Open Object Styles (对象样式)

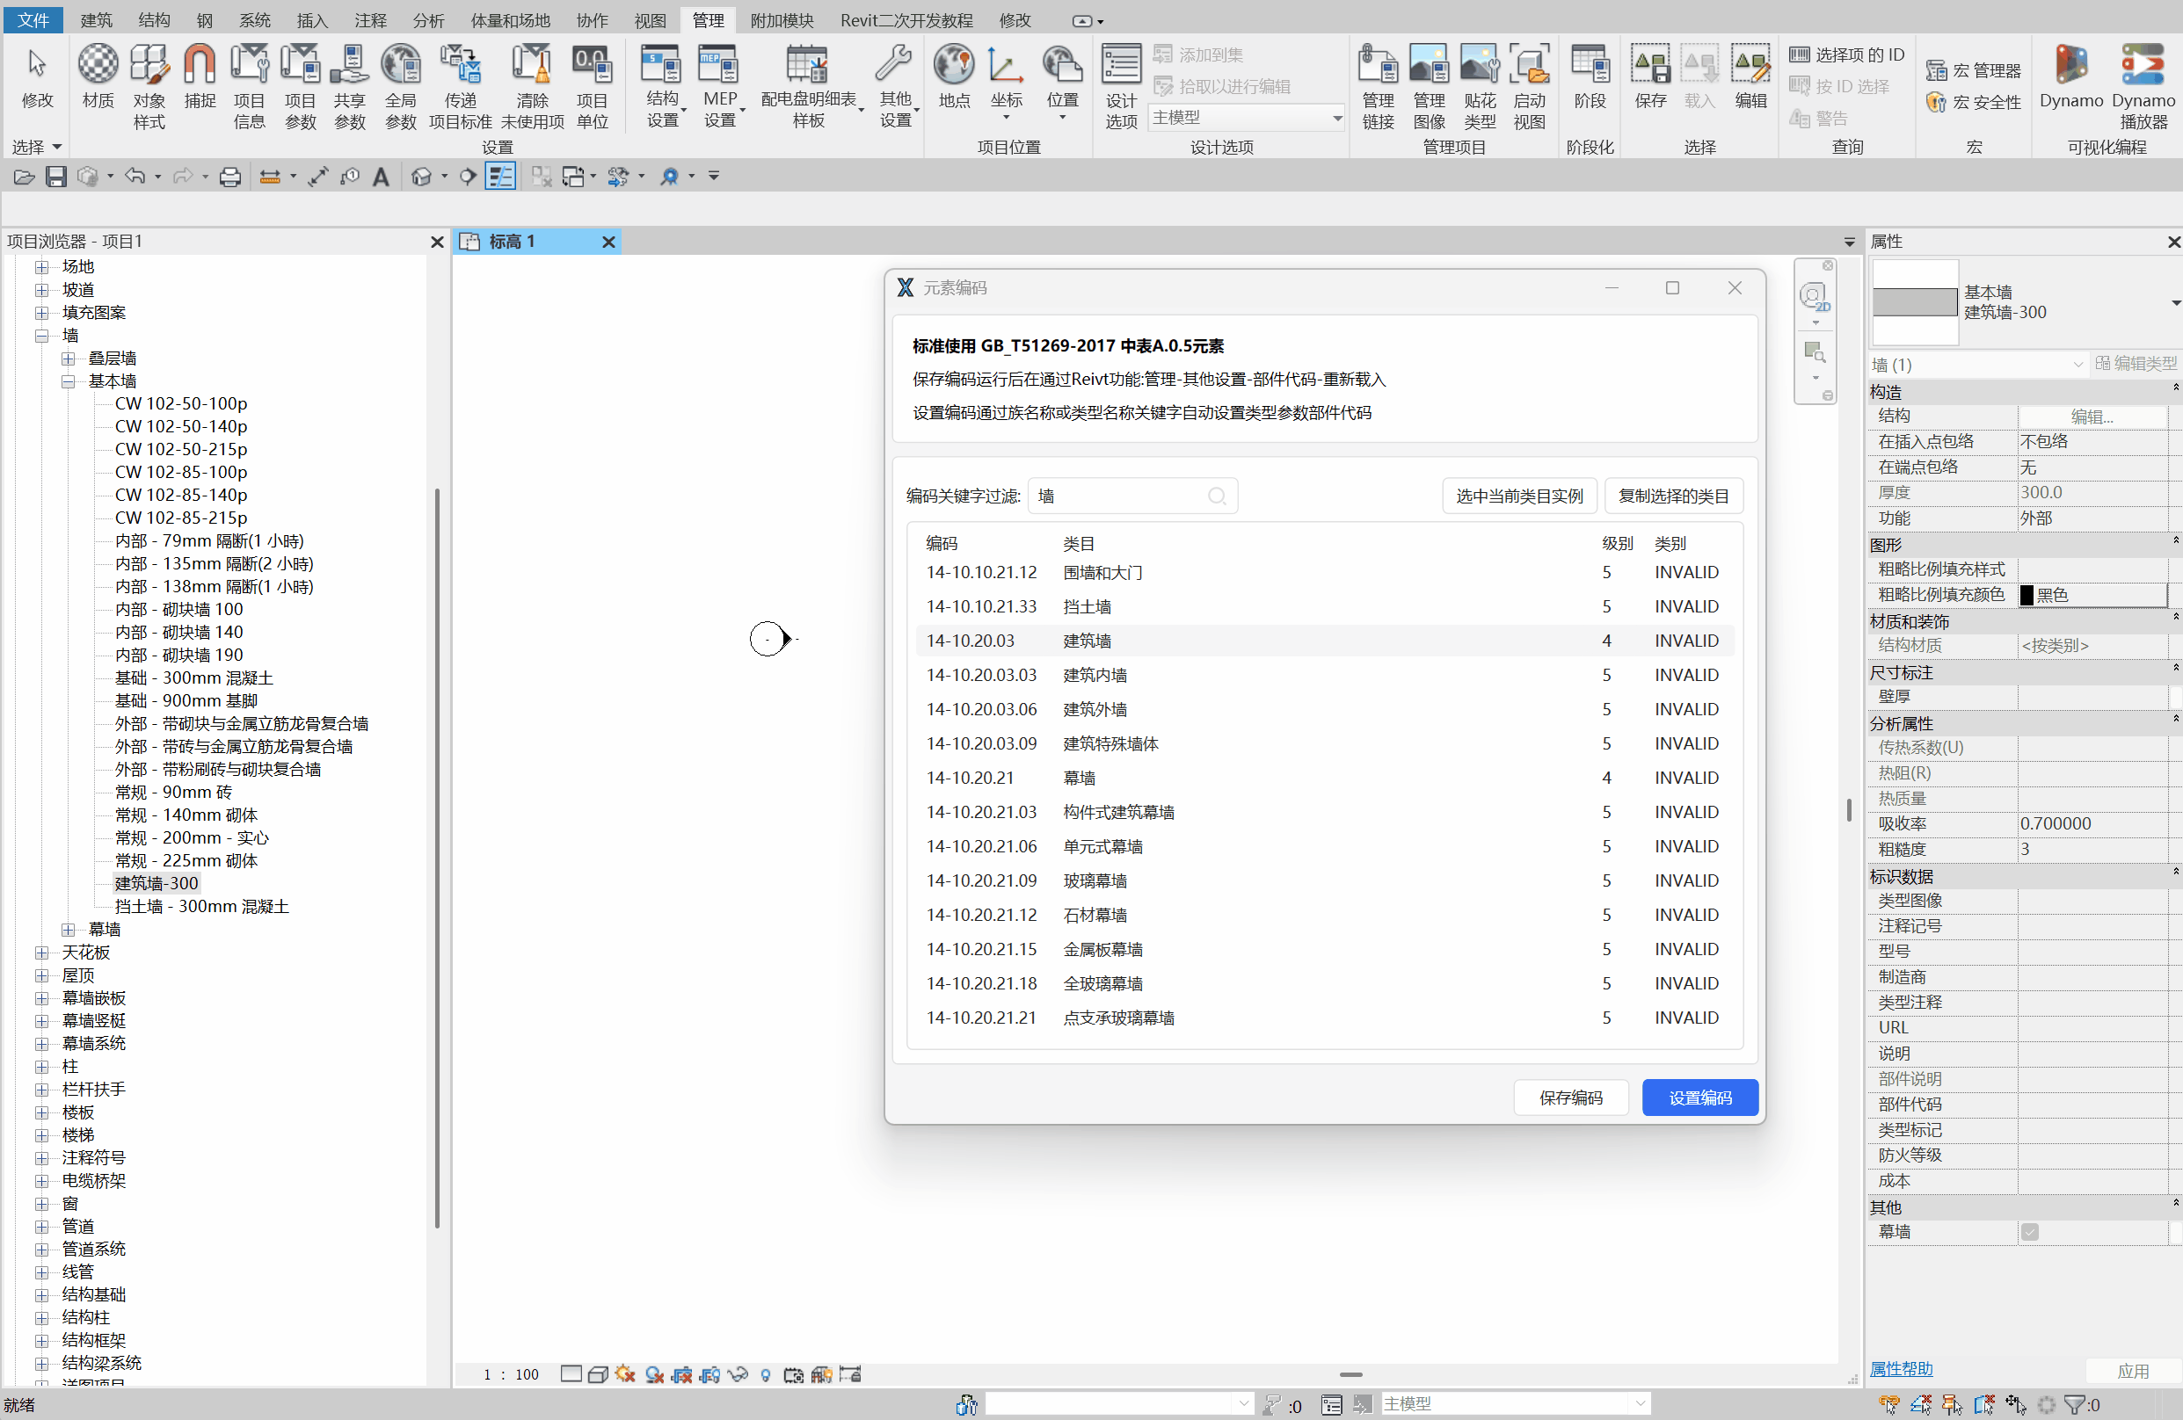pyautogui.click(x=149, y=87)
